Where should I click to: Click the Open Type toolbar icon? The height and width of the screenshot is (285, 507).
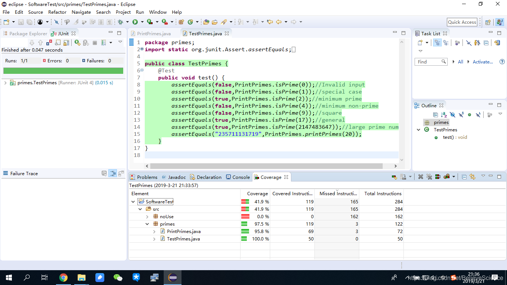coord(206,22)
